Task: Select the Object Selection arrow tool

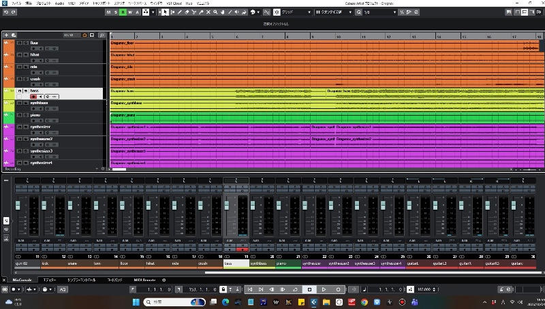Action: point(165,12)
